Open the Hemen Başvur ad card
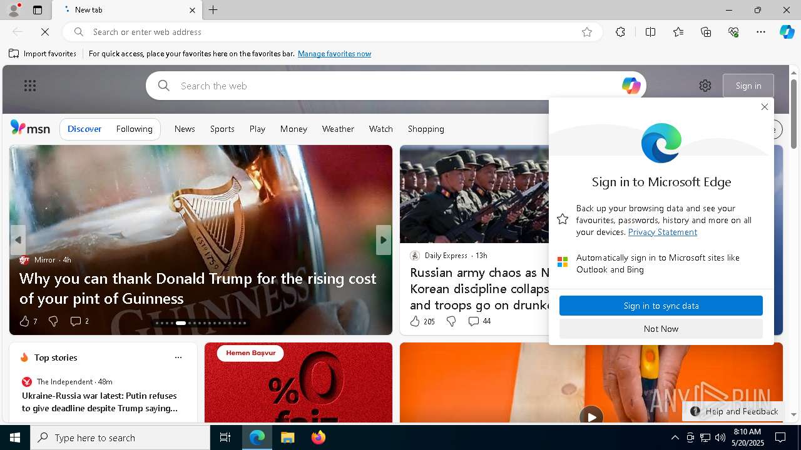801x450 pixels. point(298,382)
